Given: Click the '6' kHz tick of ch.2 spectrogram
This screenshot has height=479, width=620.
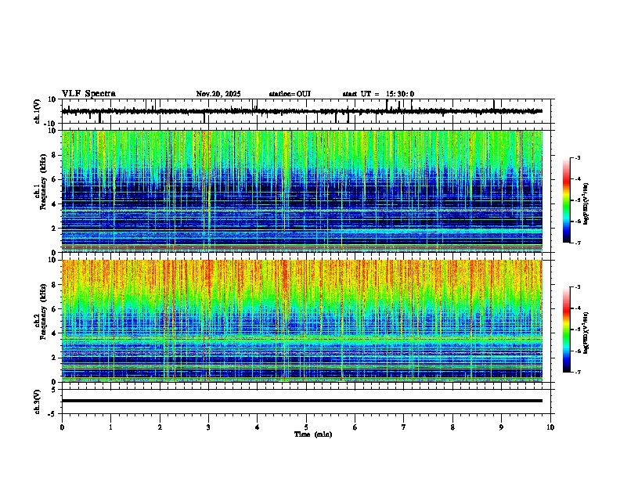Looking at the screenshot, I should [x=55, y=308].
